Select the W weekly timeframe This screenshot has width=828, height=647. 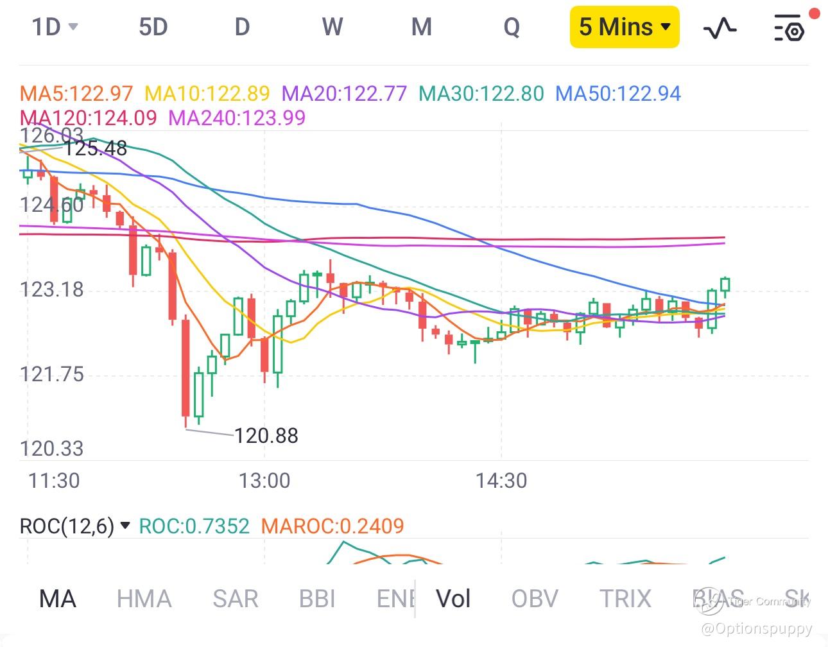tap(332, 27)
